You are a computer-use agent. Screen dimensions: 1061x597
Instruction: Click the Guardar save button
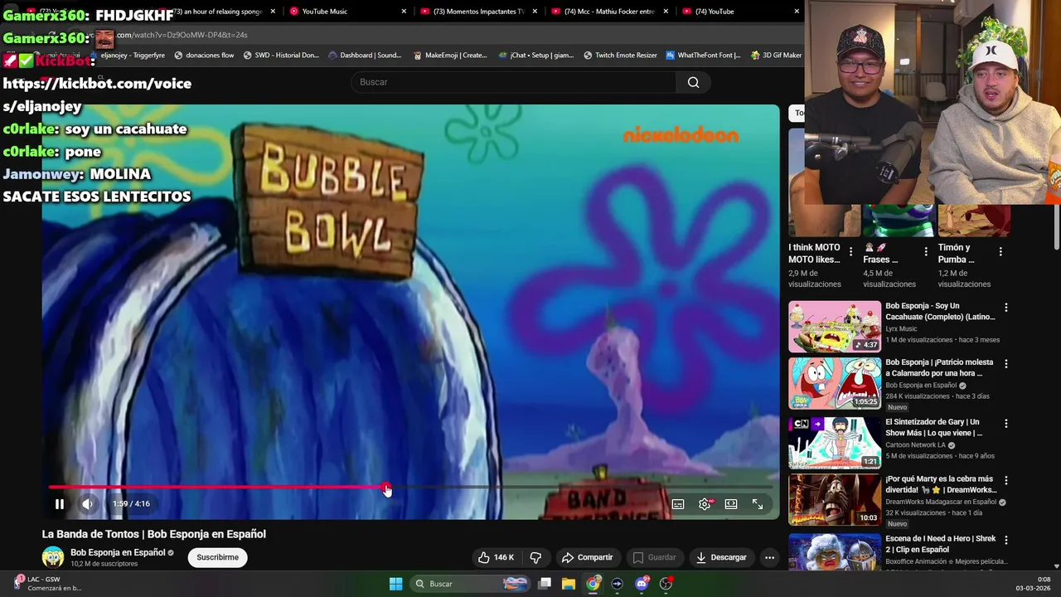click(x=654, y=557)
